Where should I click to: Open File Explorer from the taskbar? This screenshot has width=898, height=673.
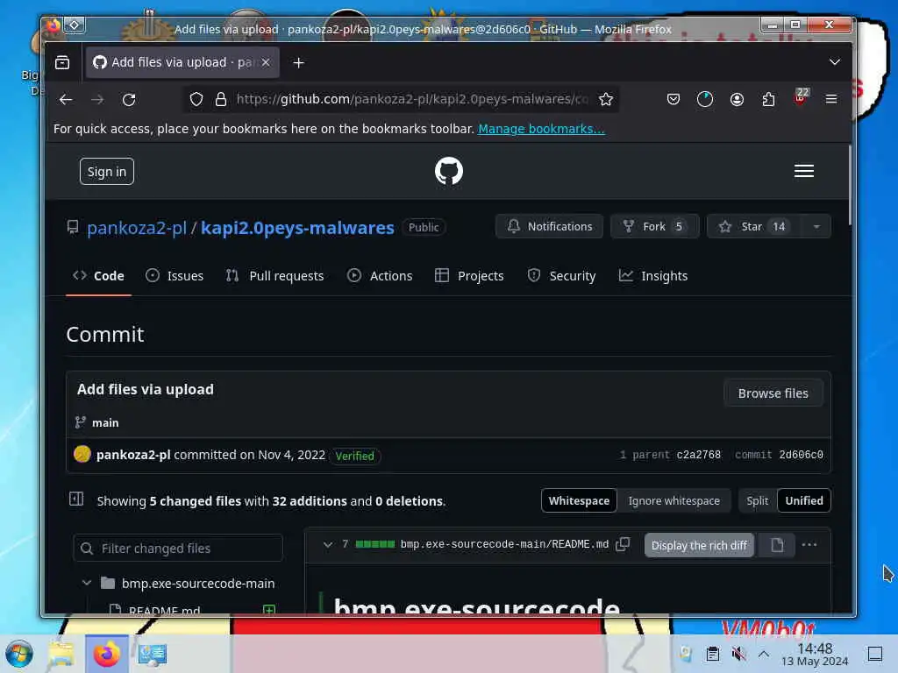(62, 654)
